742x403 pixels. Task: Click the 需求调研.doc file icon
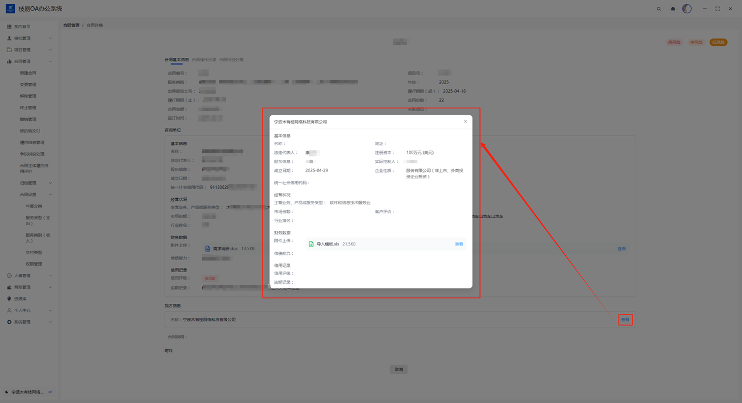[208, 249]
